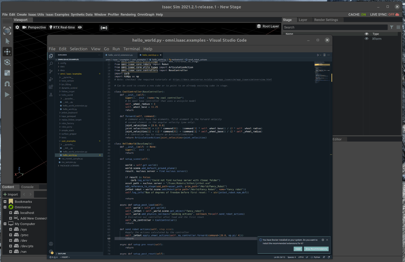Click the Import button in Content panel

click(x=11, y=194)
